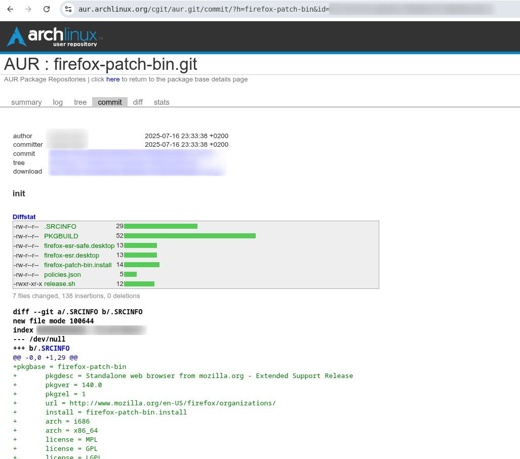Viewport: 520px width, 459px height.
Task: Click the browser forward arrow
Action: tap(28, 9)
